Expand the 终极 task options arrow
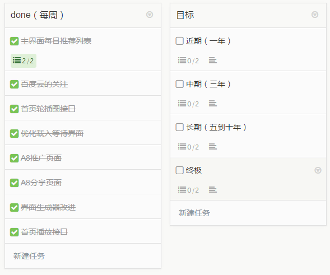 (x=318, y=170)
